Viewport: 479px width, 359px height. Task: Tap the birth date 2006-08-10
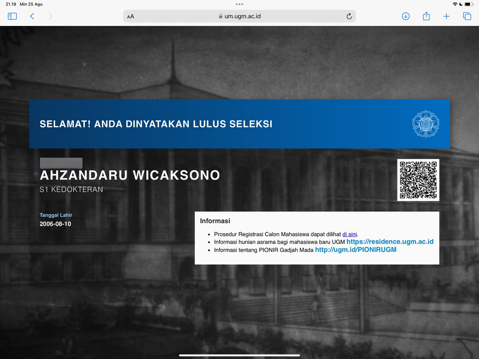(55, 224)
